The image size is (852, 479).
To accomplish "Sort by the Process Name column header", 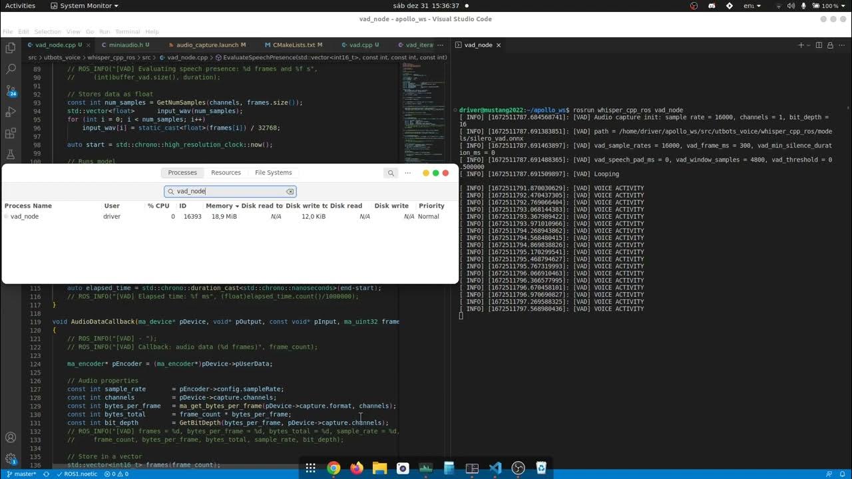I will coord(28,206).
